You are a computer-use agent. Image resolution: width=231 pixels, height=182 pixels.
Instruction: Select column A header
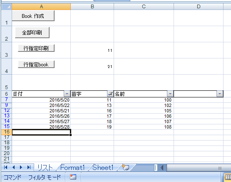(x=41, y=7)
